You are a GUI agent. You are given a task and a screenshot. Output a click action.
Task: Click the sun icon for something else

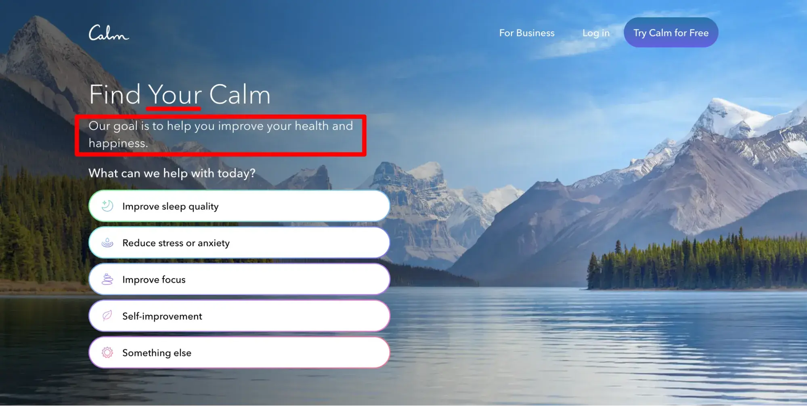(x=107, y=353)
